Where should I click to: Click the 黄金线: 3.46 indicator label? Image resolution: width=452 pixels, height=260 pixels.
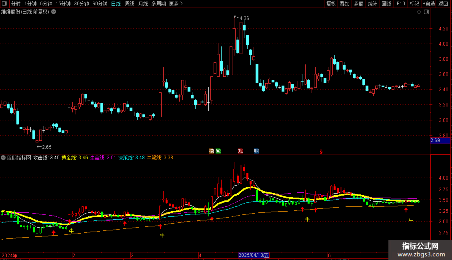point(75,158)
